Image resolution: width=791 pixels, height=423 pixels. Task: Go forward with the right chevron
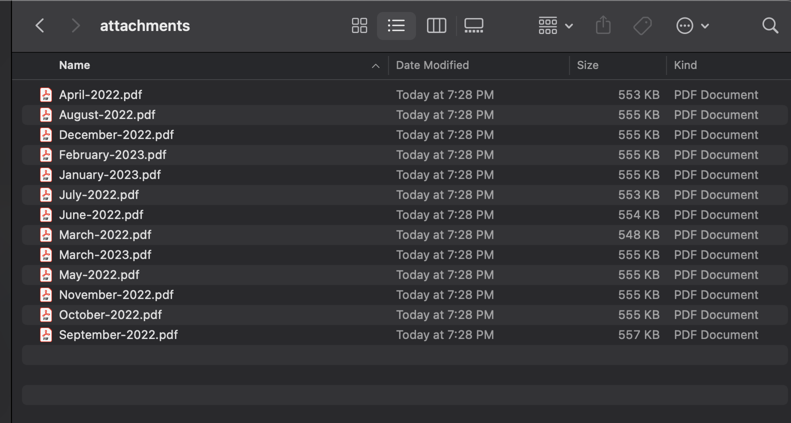click(75, 25)
